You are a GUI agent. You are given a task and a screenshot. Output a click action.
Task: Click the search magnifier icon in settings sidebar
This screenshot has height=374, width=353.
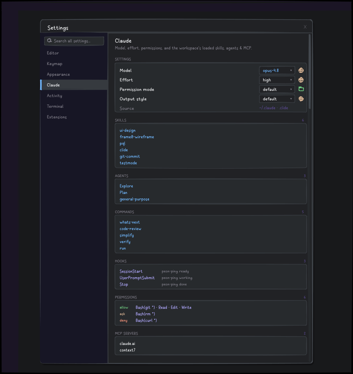click(49, 41)
